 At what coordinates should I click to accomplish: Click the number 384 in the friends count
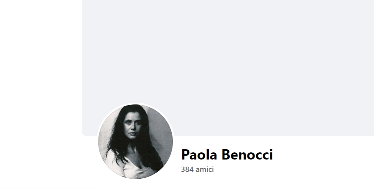coord(187,169)
